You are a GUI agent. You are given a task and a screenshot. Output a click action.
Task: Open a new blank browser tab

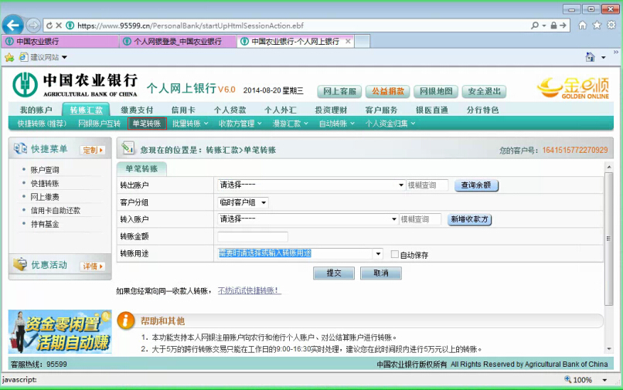tap(362, 41)
